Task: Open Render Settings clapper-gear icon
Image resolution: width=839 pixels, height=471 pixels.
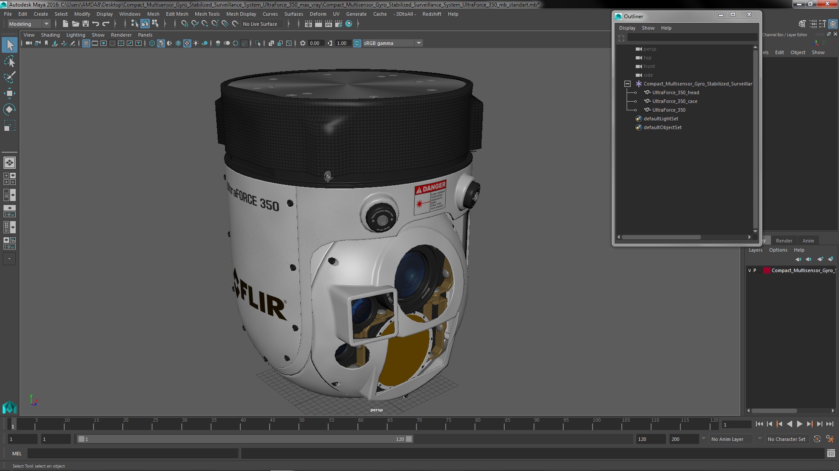Action: 339,24
